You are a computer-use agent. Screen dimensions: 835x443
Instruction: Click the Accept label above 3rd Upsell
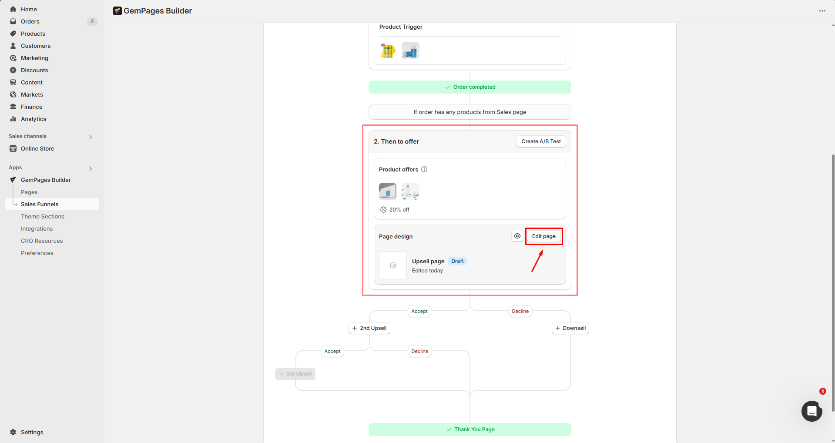332,351
